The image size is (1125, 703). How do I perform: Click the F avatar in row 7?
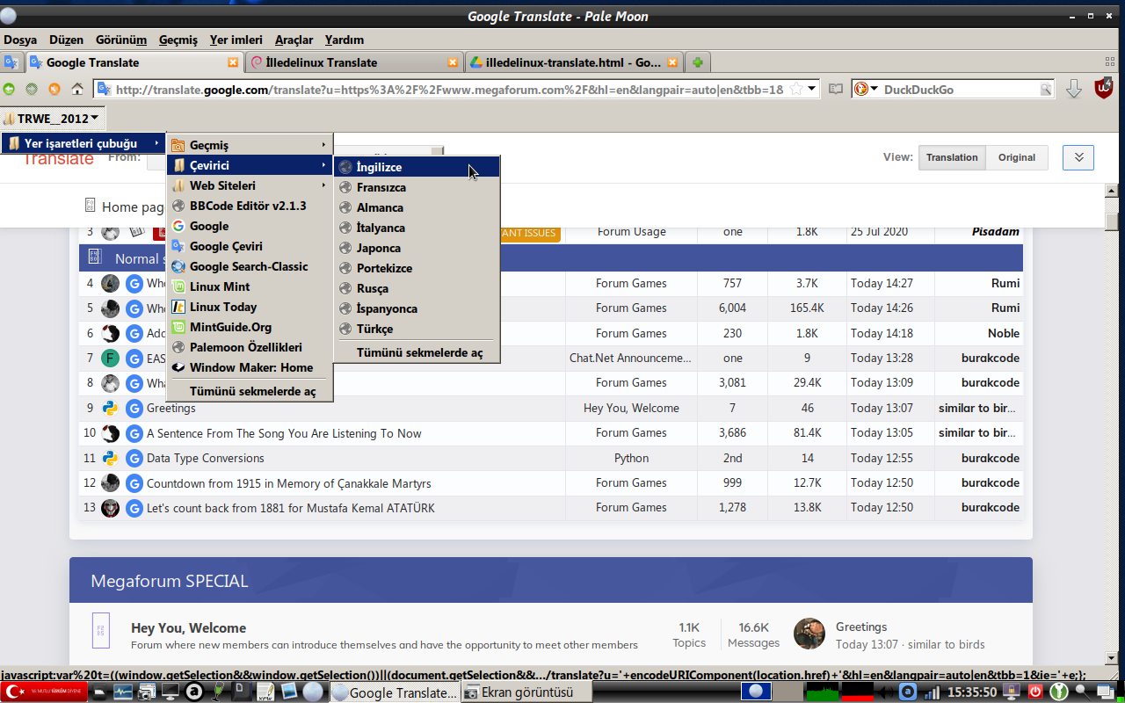110,359
